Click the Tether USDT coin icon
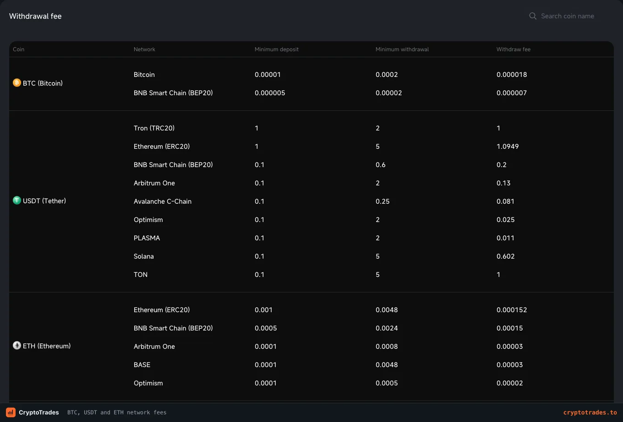The image size is (623, 422). 17,200
